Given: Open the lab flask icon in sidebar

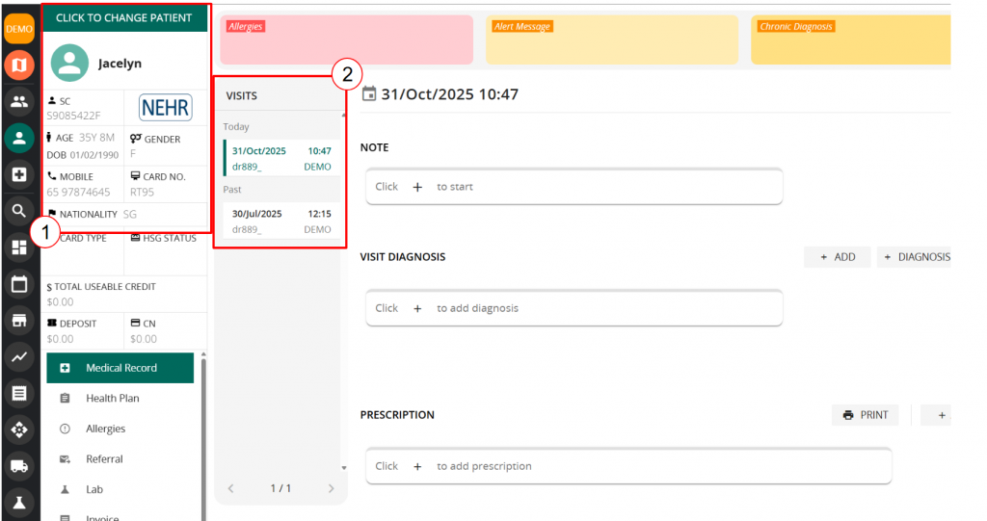Looking at the screenshot, I should click(19, 502).
